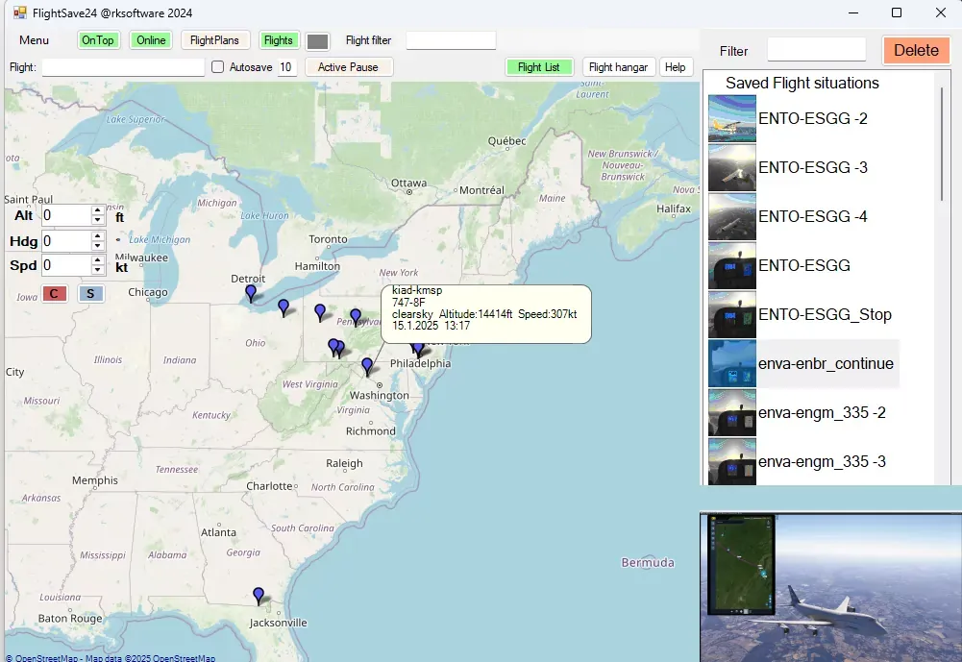Click the FlightSave24 app icon in title bar
The height and width of the screenshot is (662, 962).
tap(19, 12)
